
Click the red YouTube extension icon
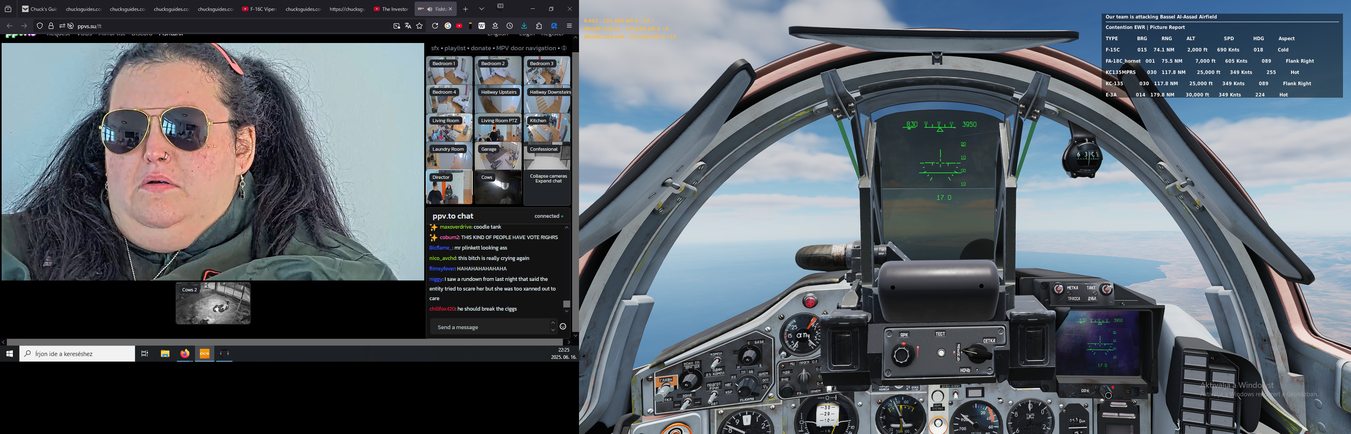[x=460, y=26]
